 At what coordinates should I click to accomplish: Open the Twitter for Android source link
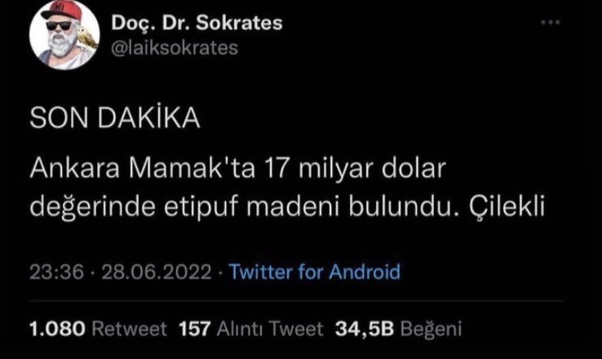pos(315,272)
